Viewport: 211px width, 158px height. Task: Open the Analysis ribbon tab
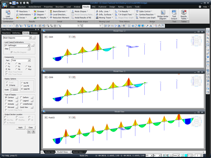pos(77,7)
